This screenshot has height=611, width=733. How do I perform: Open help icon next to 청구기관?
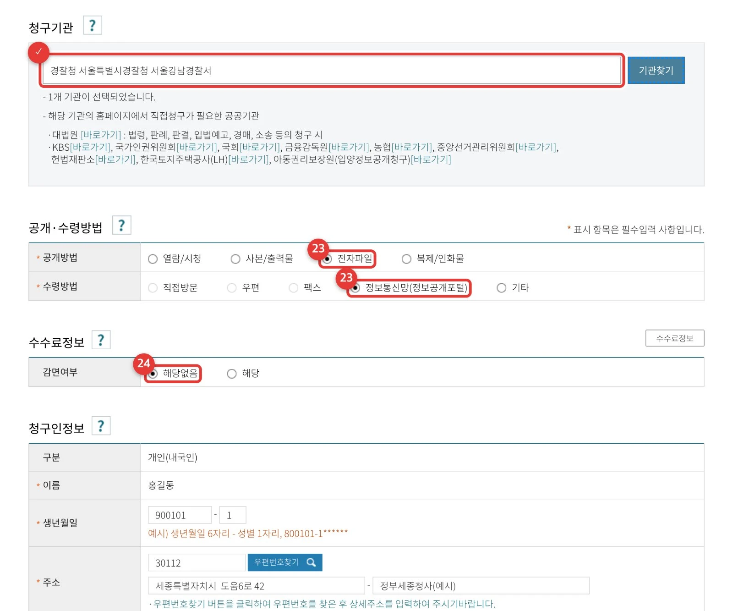pyautogui.click(x=92, y=25)
